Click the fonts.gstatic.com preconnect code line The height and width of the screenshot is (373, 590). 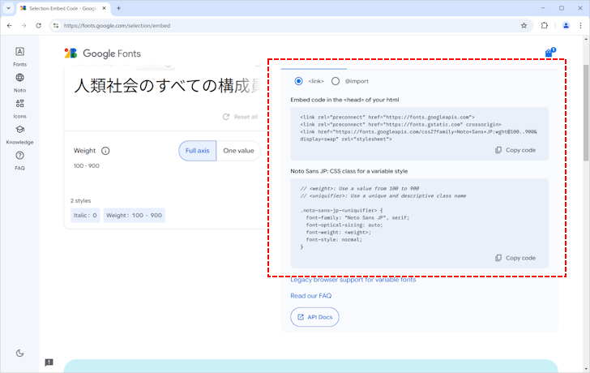tap(400, 124)
